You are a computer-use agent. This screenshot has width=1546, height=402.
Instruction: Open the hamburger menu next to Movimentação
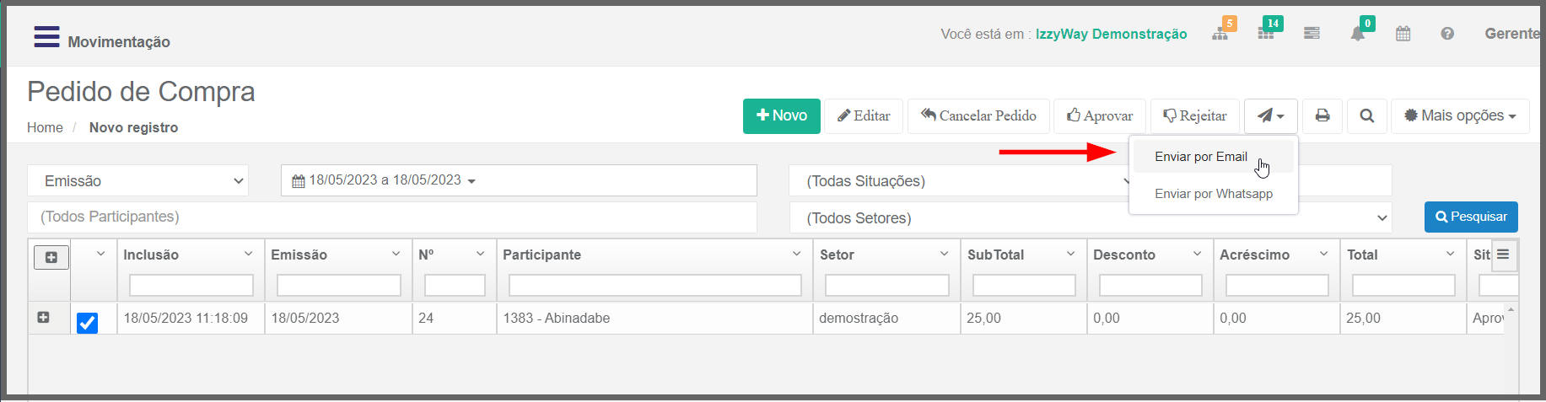click(x=46, y=37)
